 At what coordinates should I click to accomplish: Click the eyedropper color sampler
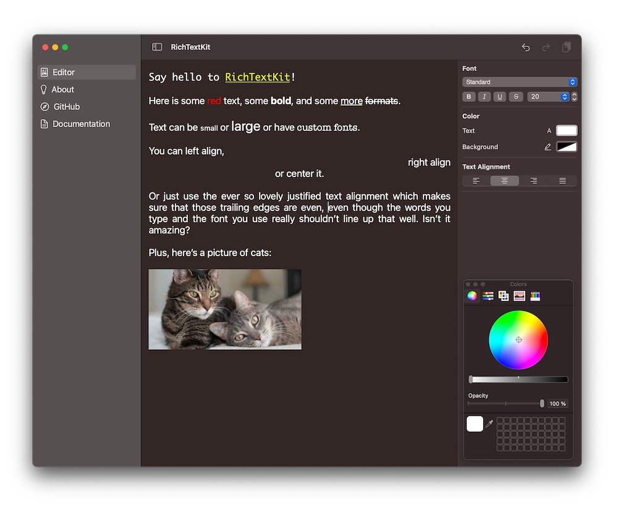[x=489, y=424]
